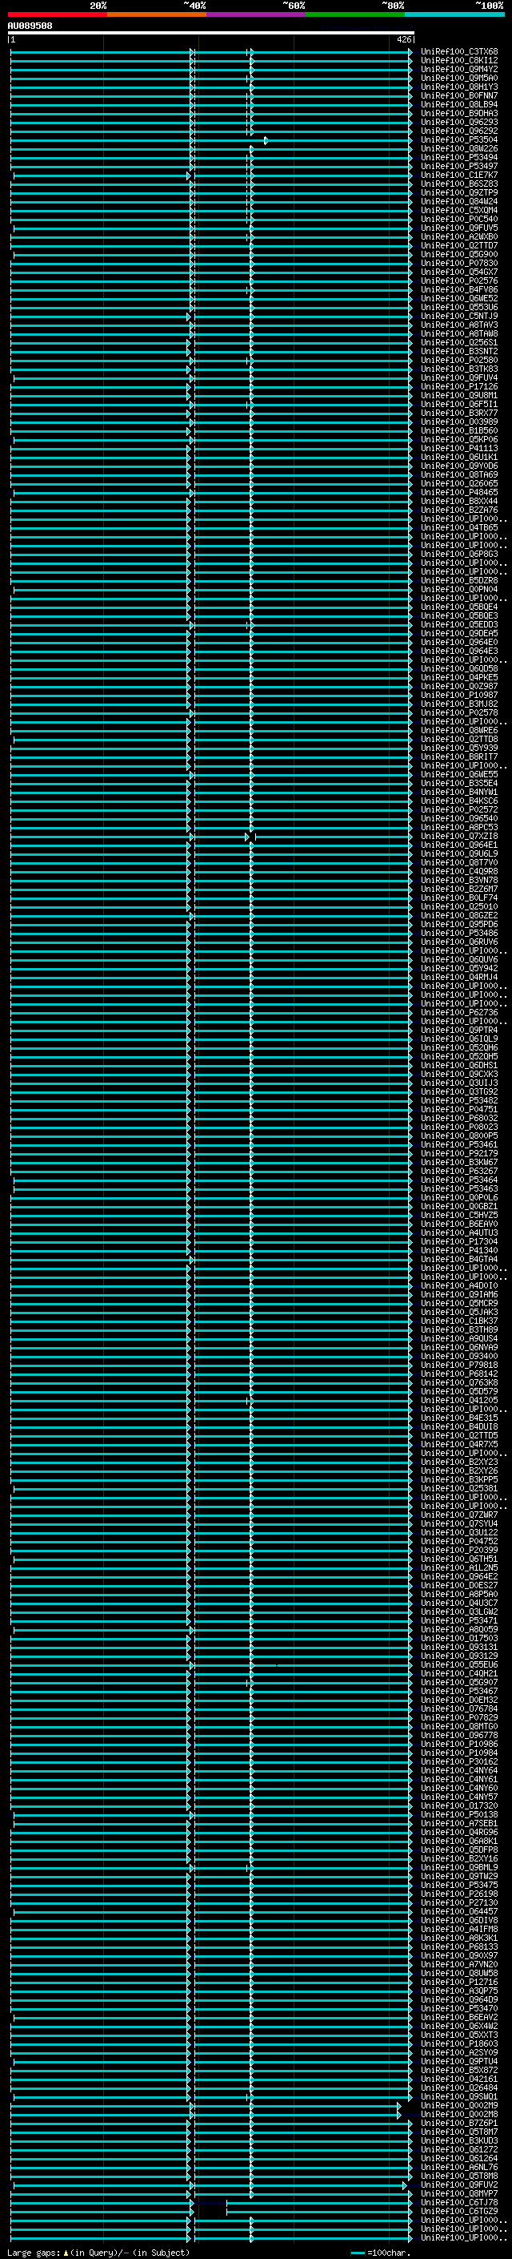Select hit label UniRef100_Q8GZE2
This screenshot has height=2259, width=512.
click(x=459, y=917)
